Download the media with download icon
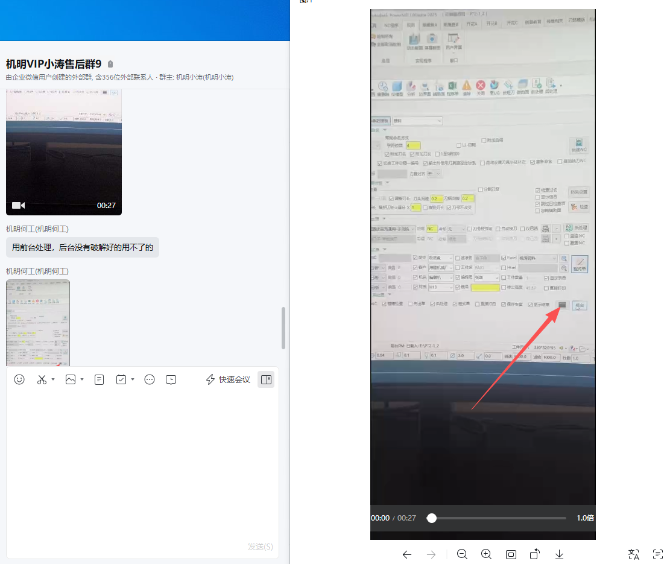 [x=560, y=554]
